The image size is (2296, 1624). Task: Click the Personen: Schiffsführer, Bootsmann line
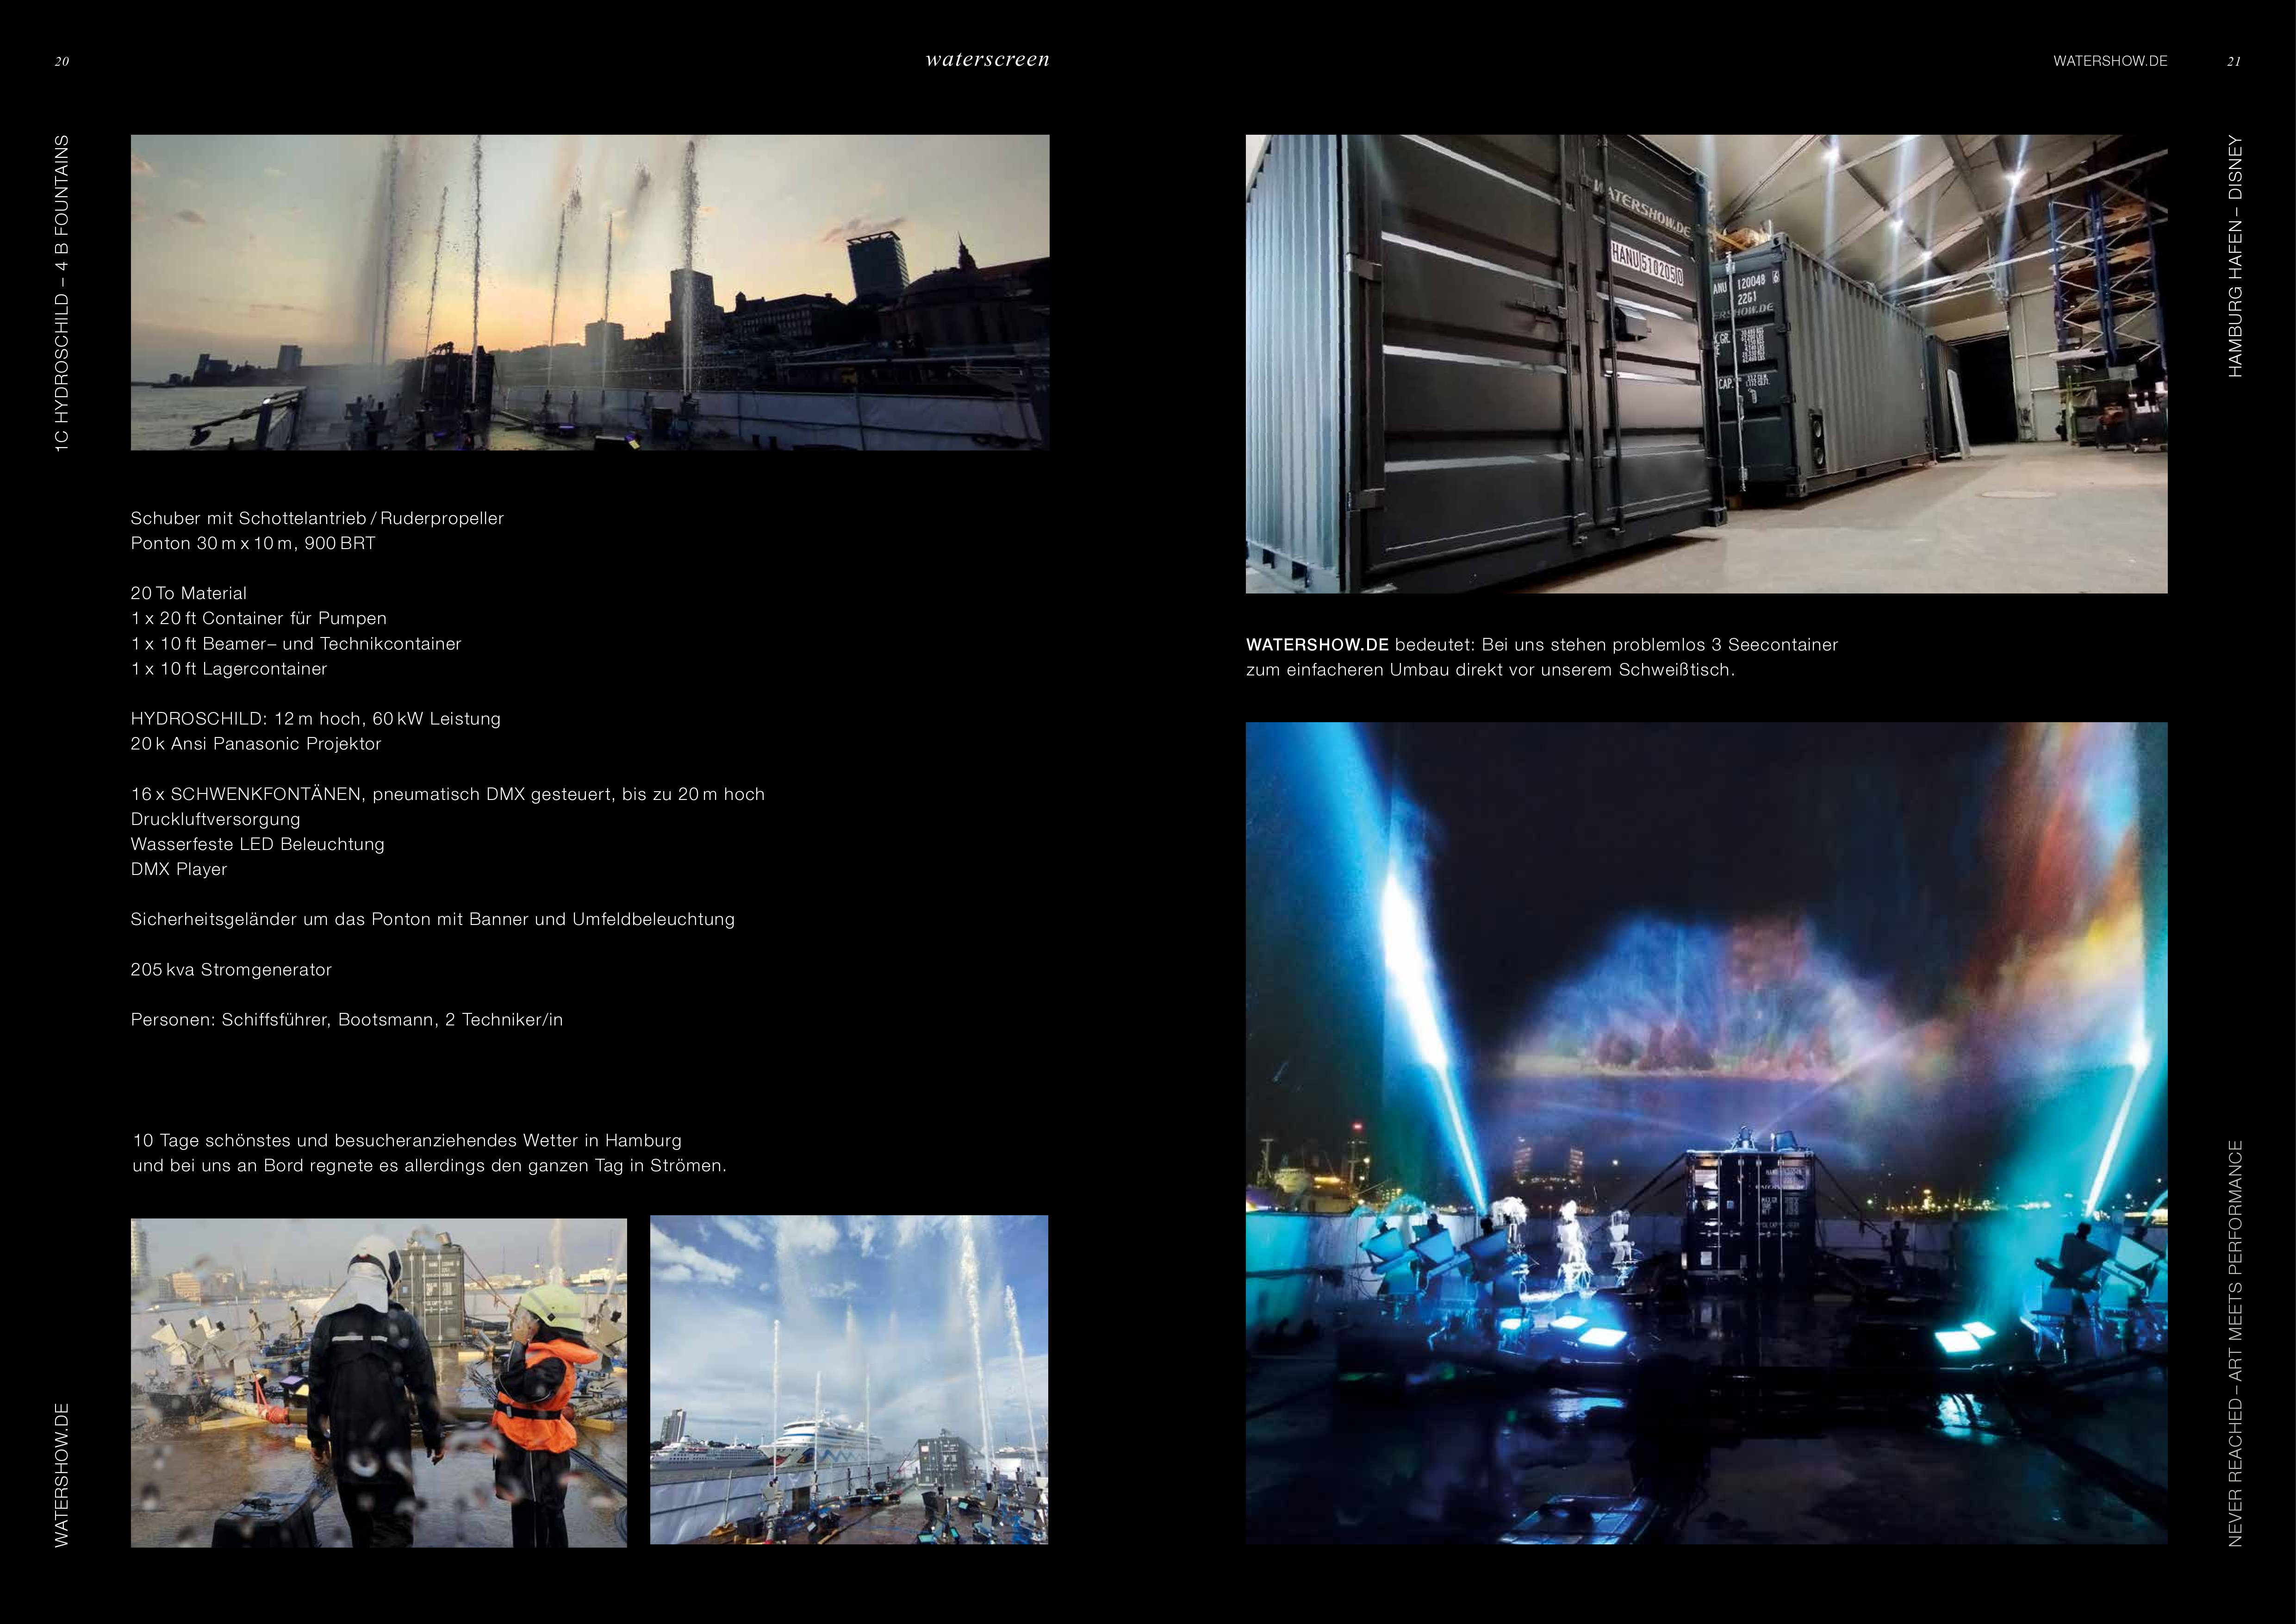point(346,1020)
